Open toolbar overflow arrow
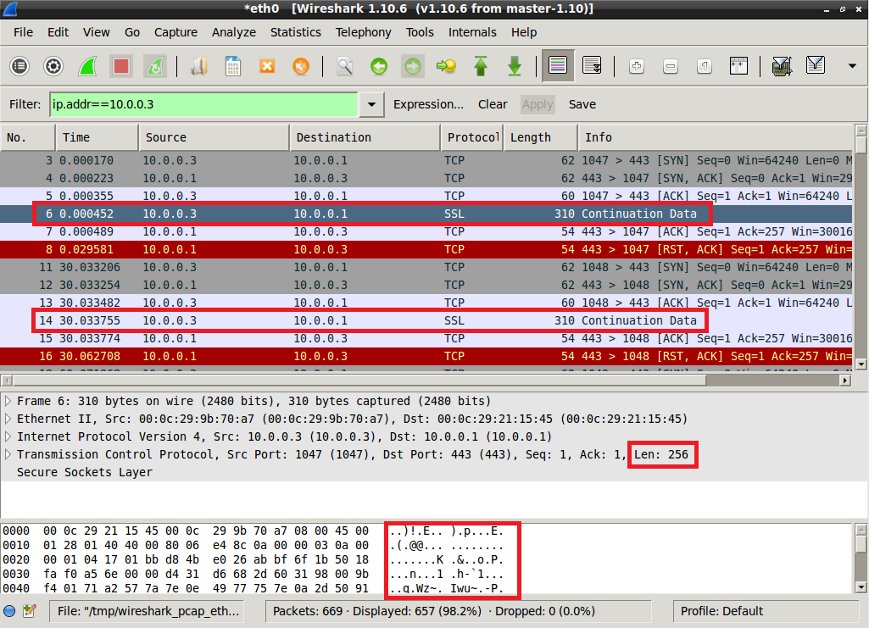 (852, 66)
